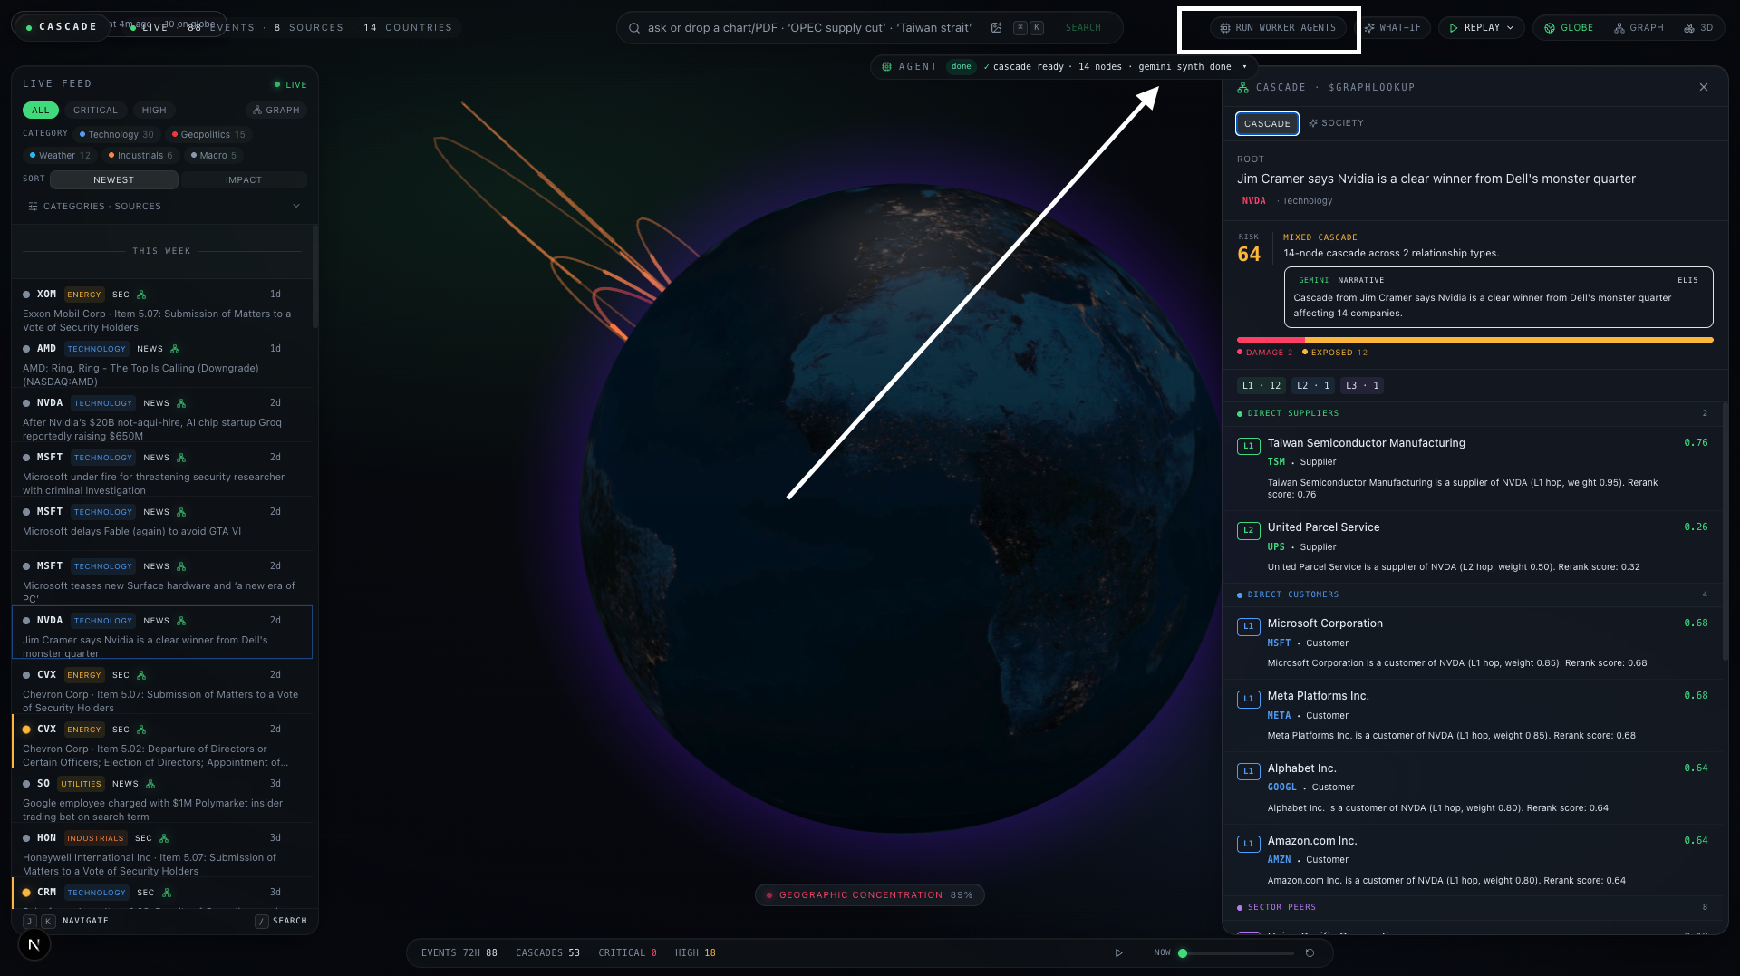Click the L1 badge beside Microsoft Corporation

(x=1249, y=626)
